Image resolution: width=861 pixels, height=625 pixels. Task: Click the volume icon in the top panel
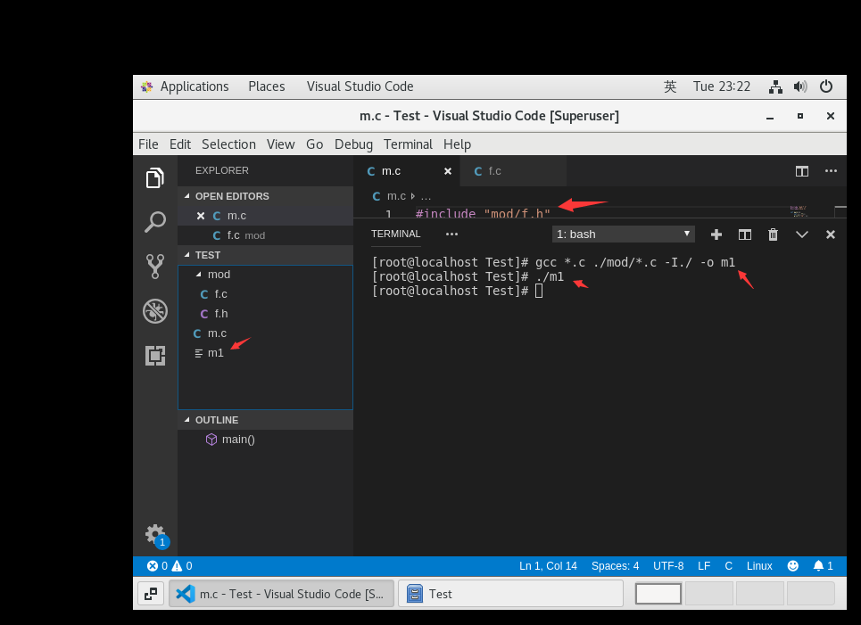click(800, 86)
